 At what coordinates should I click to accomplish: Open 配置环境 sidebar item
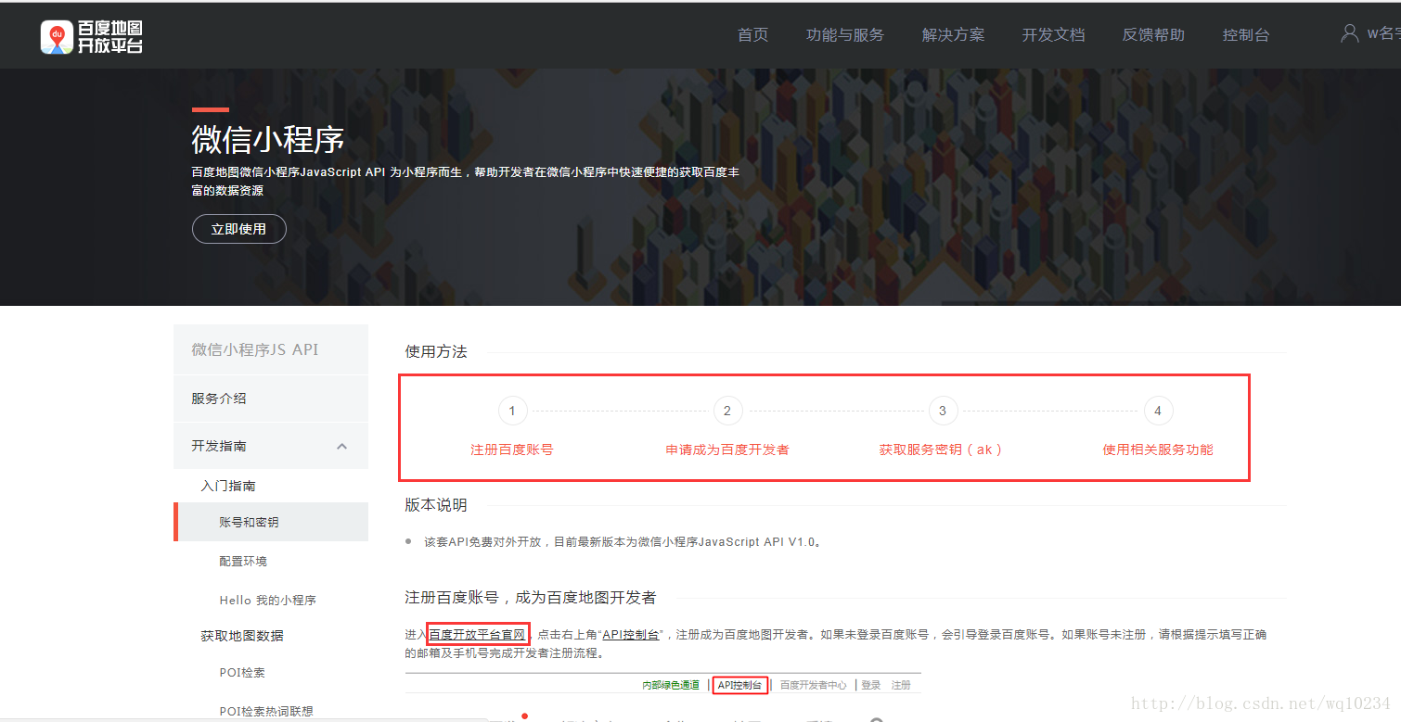coord(243,562)
